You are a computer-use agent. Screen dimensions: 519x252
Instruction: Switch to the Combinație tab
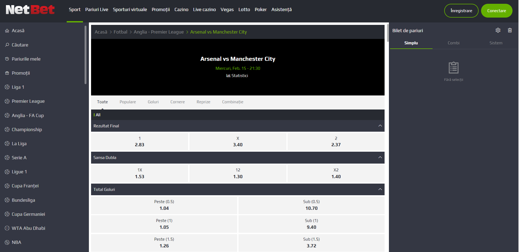(233, 102)
